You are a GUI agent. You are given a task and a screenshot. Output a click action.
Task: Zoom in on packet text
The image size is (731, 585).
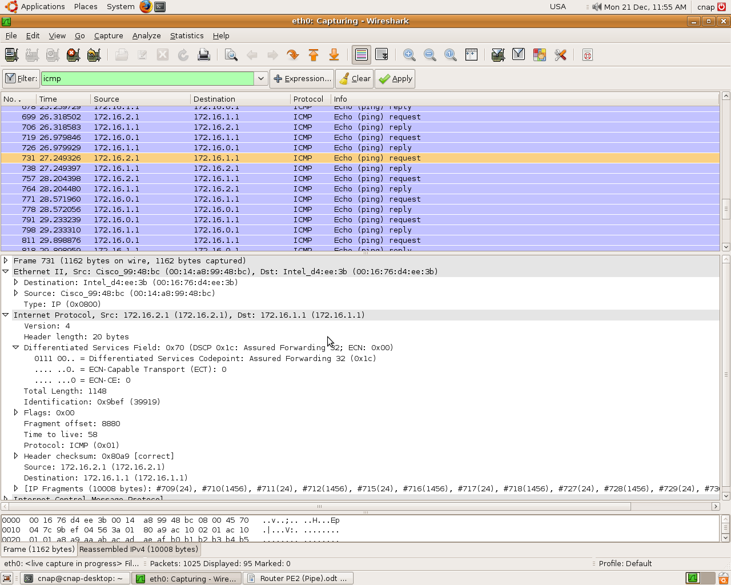click(409, 55)
